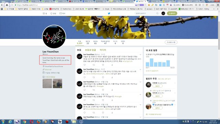
Task: Switch to the 미디어 tab
Action: click(103, 50)
